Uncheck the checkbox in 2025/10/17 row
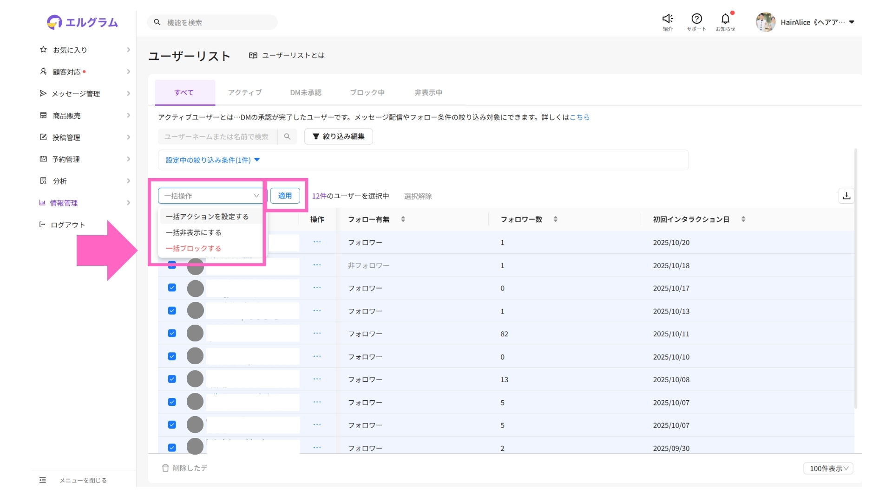 click(172, 288)
